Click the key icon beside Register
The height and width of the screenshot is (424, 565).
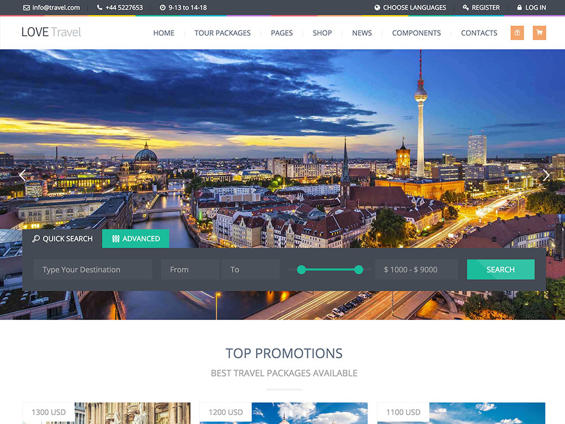coord(466,7)
